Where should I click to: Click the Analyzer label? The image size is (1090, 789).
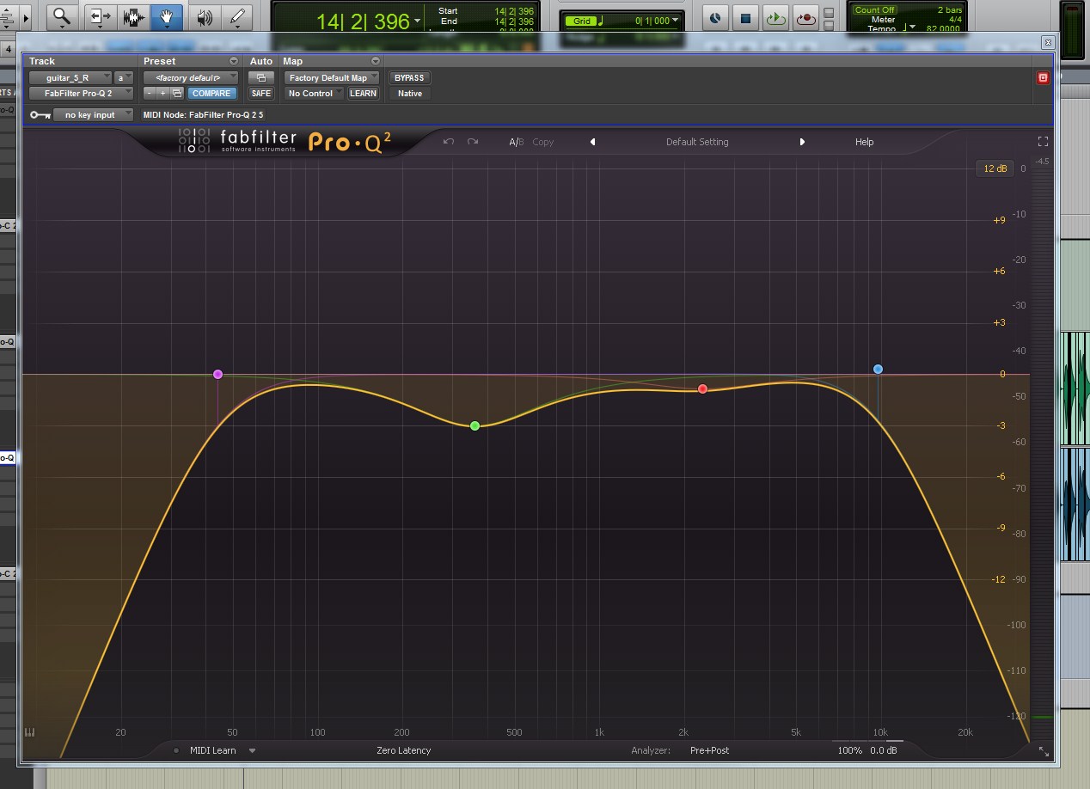(x=651, y=750)
